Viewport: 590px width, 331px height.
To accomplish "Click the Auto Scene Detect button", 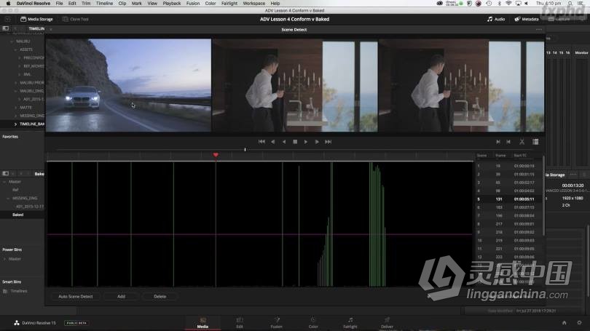I will pos(76,296).
